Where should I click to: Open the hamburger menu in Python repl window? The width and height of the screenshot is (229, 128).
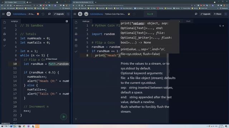(x=75, y=14)
